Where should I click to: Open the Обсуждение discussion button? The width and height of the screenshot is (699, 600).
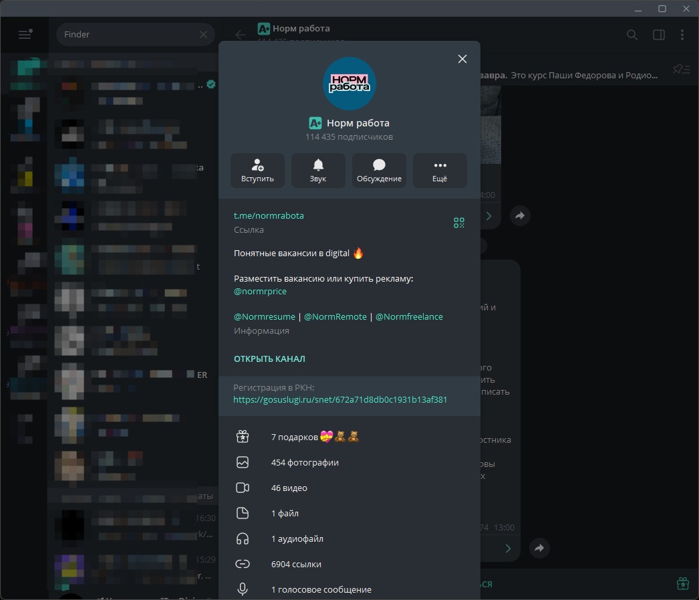point(379,171)
